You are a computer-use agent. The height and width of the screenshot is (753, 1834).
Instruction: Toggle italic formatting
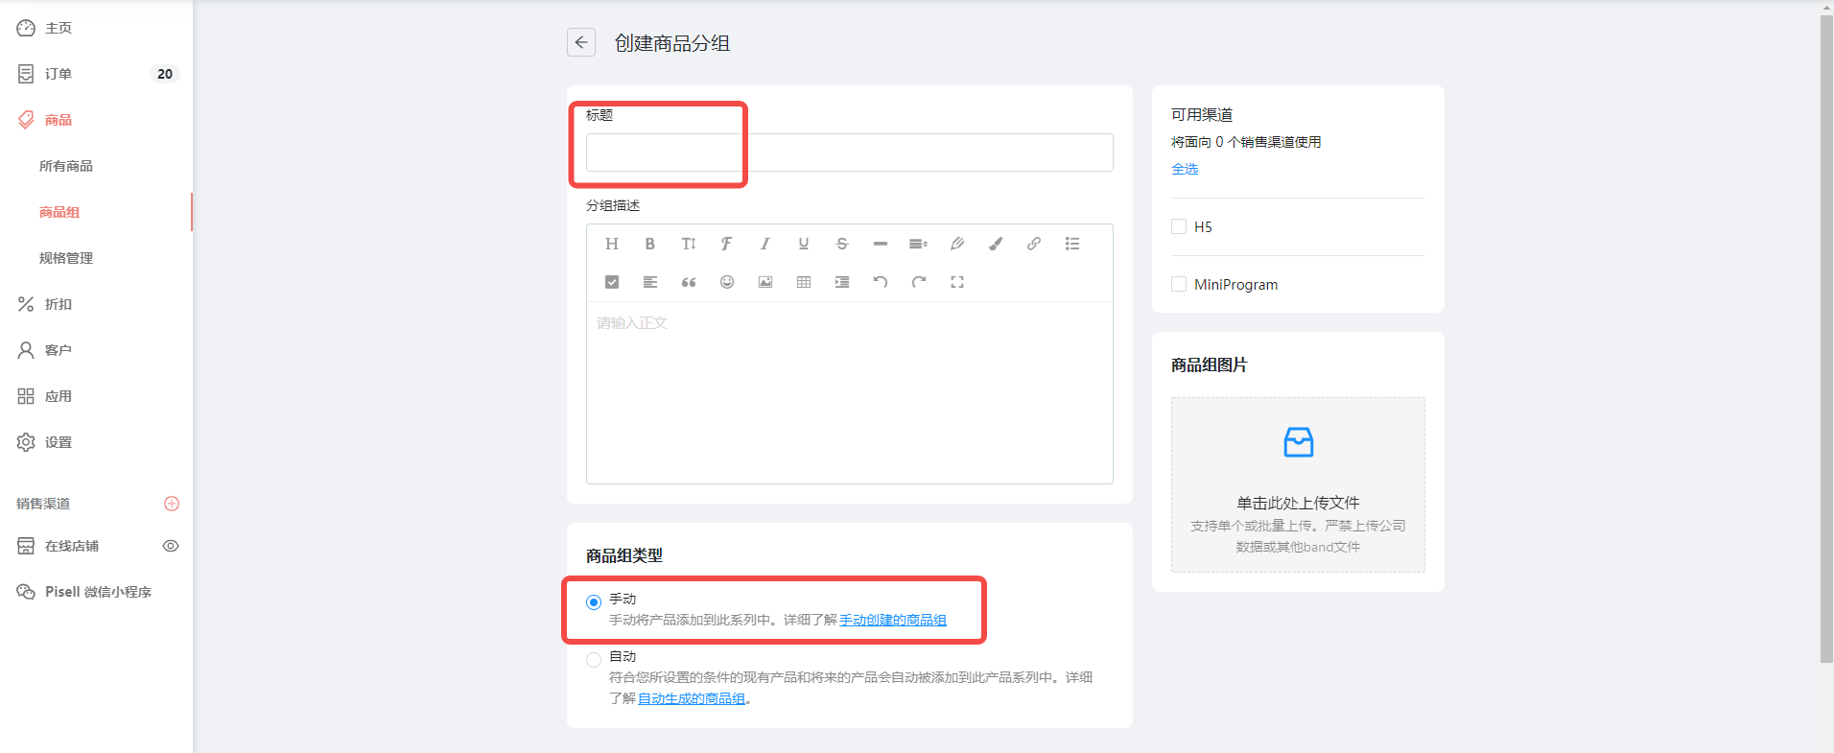coord(765,244)
